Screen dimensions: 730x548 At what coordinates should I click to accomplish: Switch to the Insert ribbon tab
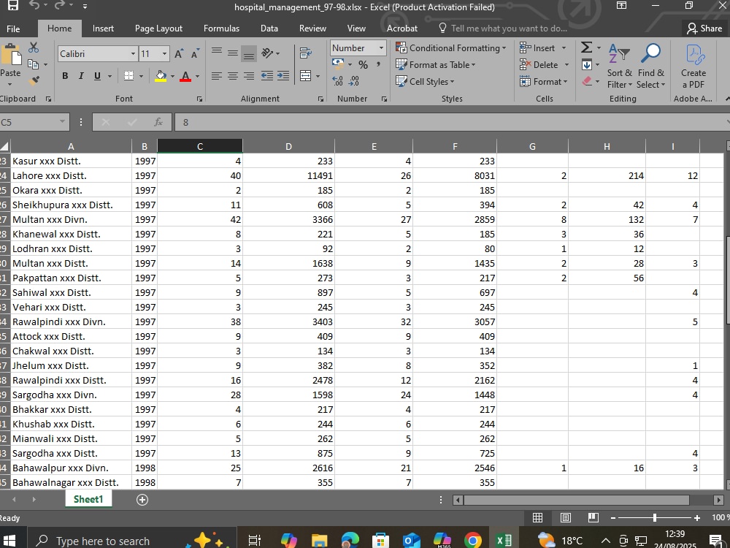[x=103, y=28]
